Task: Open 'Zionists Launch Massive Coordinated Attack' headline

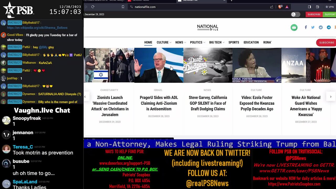Action: point(110,106)
